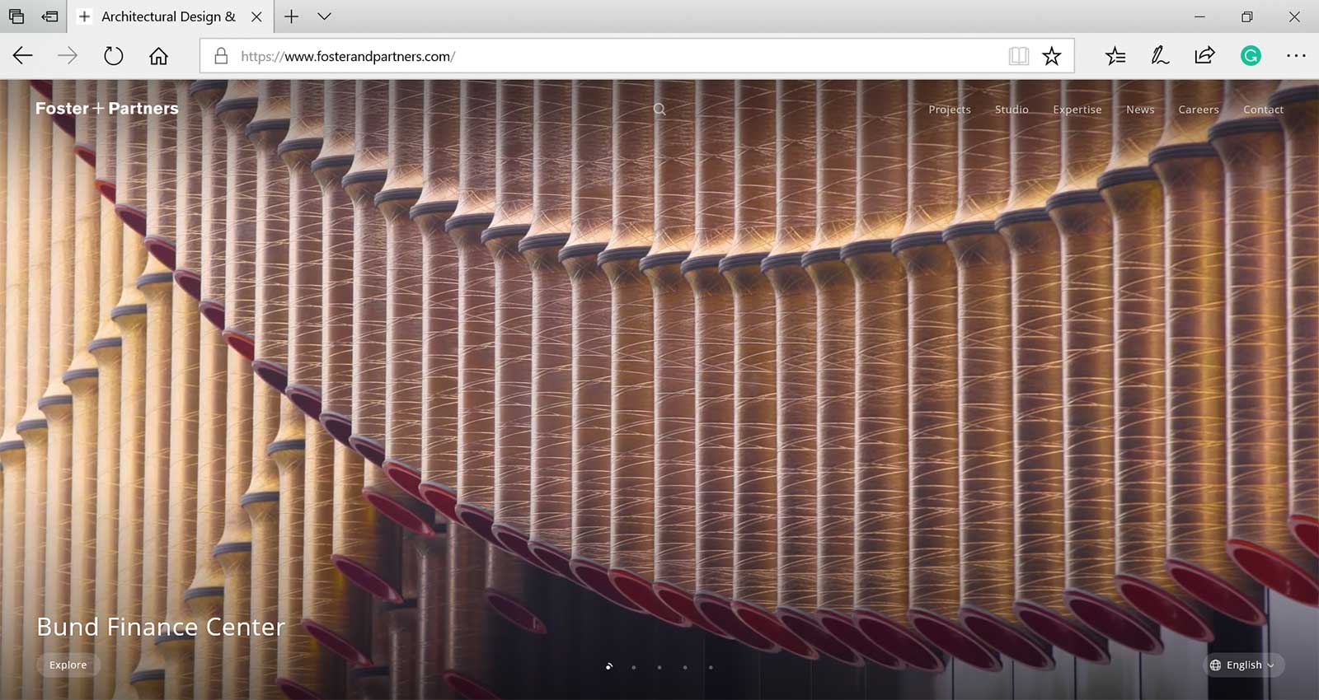Select the first carousel slide dot
This screenshot has height=700, width=1319.
608,666
